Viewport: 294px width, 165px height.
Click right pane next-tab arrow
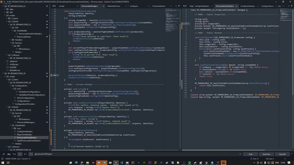(186, 6)
